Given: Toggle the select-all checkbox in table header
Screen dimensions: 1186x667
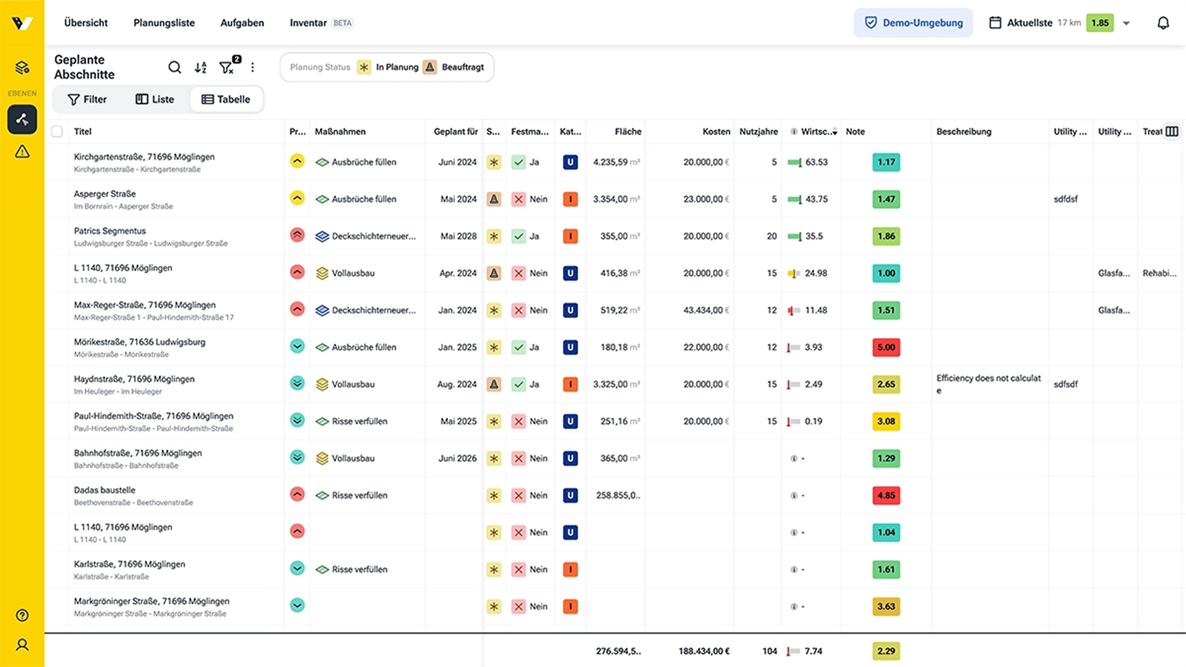Looking at the screenshot, I should 57,131.
